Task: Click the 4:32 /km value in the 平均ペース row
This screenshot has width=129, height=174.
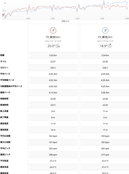Action: tap(53, 74)
